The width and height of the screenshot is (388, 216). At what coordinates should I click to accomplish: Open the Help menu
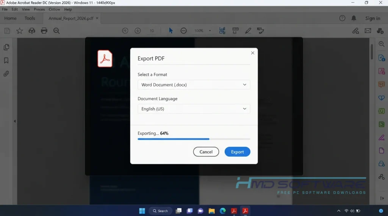(68, 9)
